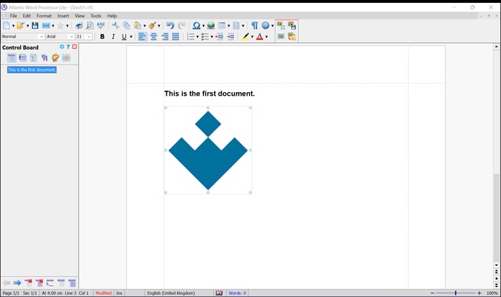This screenshot has height=297, width=501.
Task: Click the numbered list icon
Action: (191, 36)
